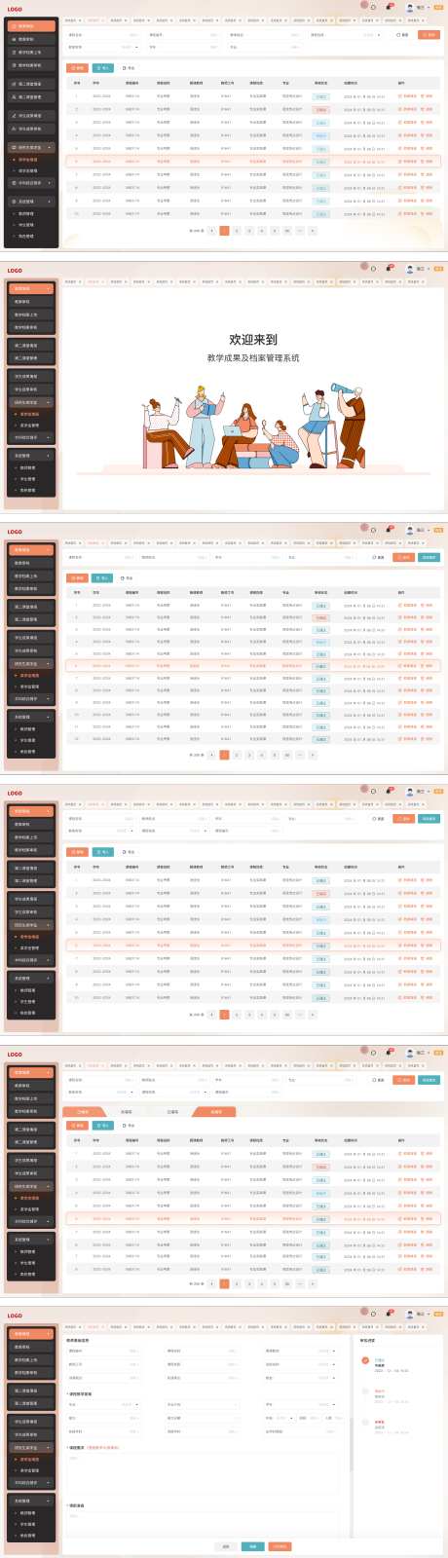
Task: Click the welcome illustration of people
Action: (253, 427)
